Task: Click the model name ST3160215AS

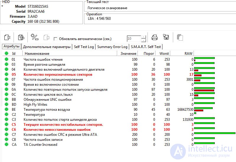Action: pyautogui.click(x=38, y=6)
